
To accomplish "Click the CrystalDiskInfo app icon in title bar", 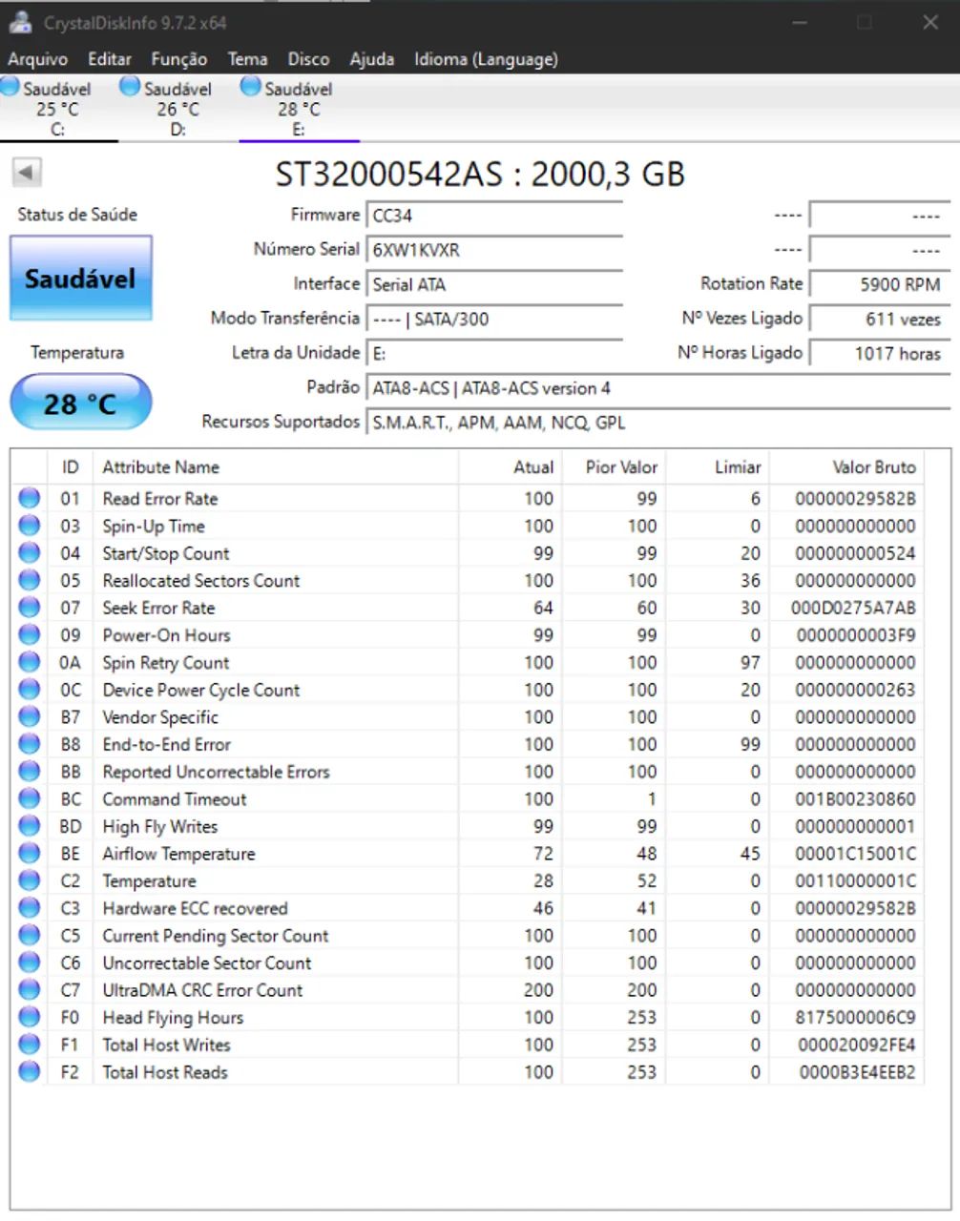I will pos(20,22).
